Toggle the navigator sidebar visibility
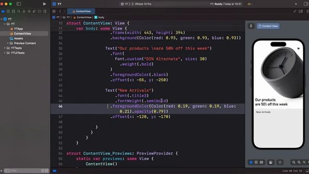The image size is (309, 174). coord(19,4)
